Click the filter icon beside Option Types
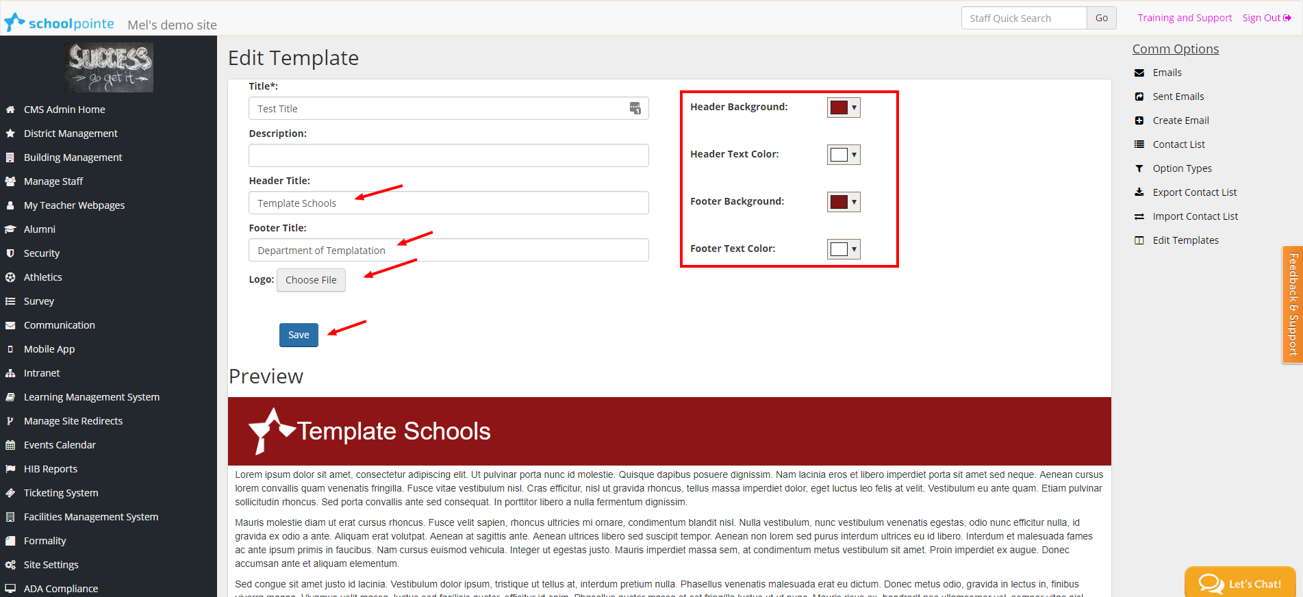The height and width of the screenshot is (597, 1303). click(x=1139, y=168)
